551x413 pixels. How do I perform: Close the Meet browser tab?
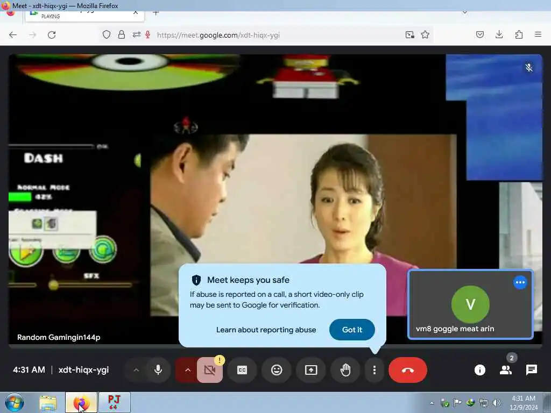click(x=135, y=13)
